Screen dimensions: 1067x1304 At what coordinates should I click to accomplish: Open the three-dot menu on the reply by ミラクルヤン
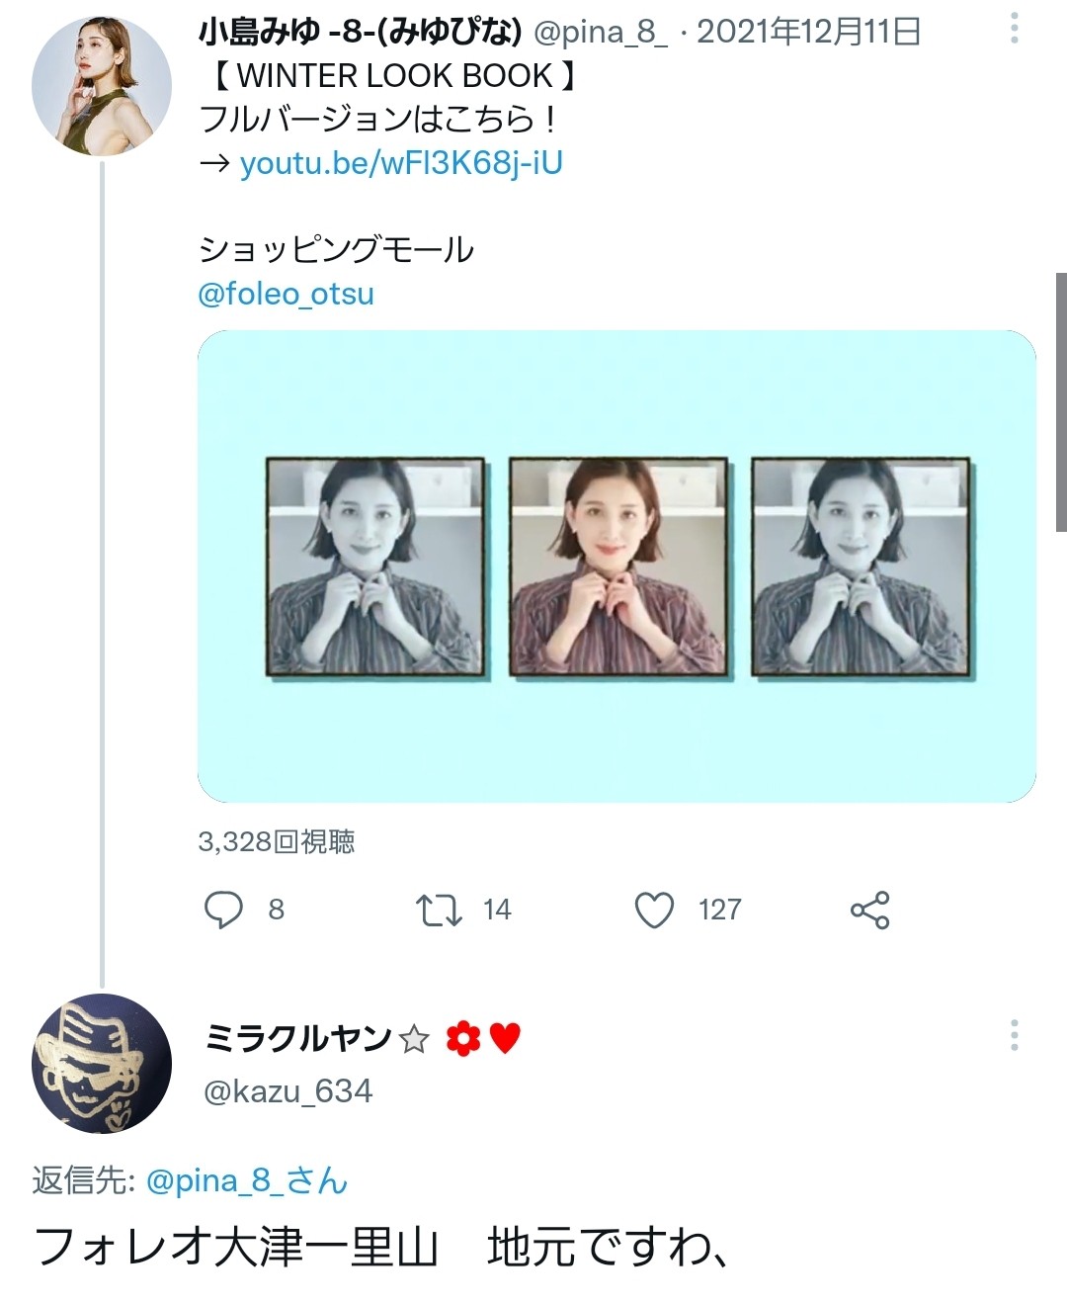click(1014, 1035)
